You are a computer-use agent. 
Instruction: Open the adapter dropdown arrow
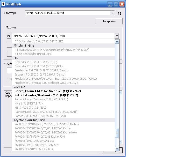tap(112, 13)
